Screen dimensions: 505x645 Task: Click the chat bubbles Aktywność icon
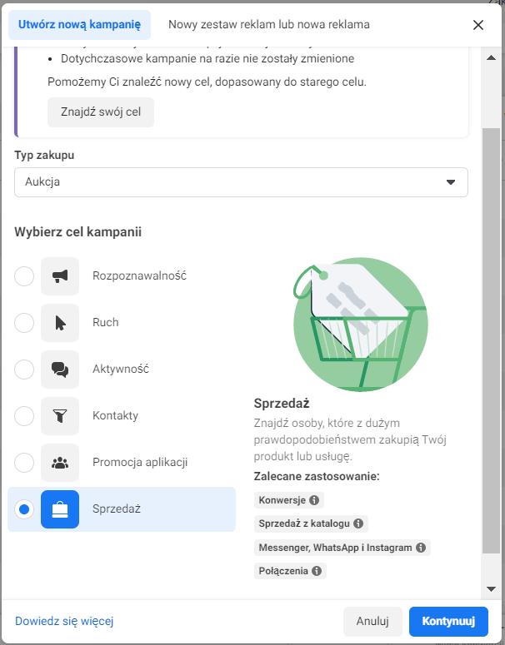click(60, 370)
